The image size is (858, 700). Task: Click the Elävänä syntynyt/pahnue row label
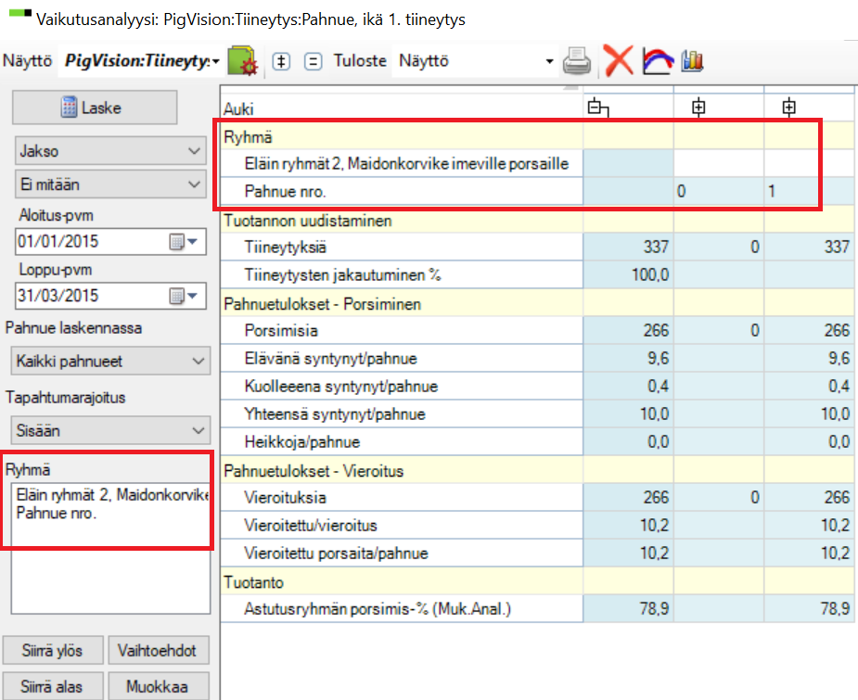[330, 358]
